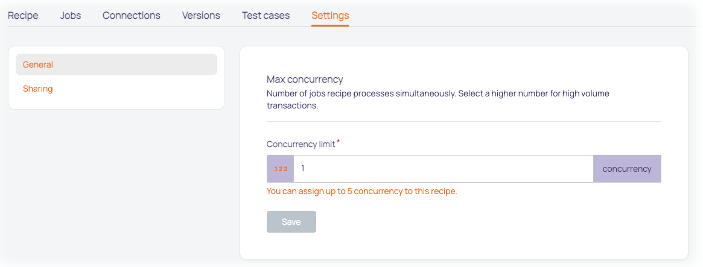Click the Save button
Viewport: 703px width, 267px height.
(291, 222)
